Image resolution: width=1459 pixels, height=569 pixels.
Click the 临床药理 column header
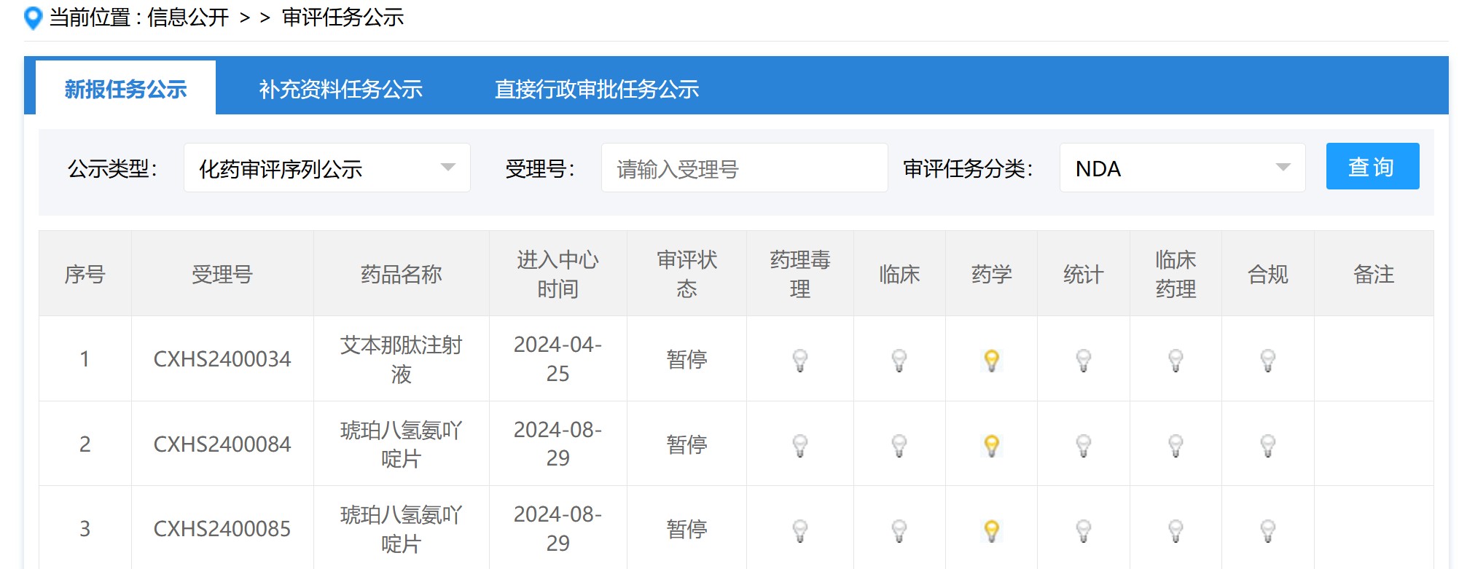point(1176,274)
